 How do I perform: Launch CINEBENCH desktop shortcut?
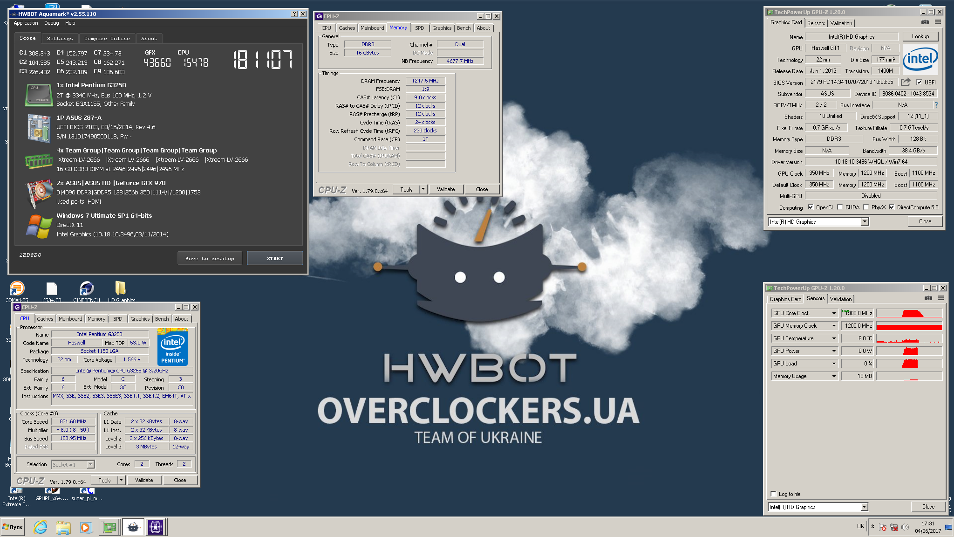point(87,292)
